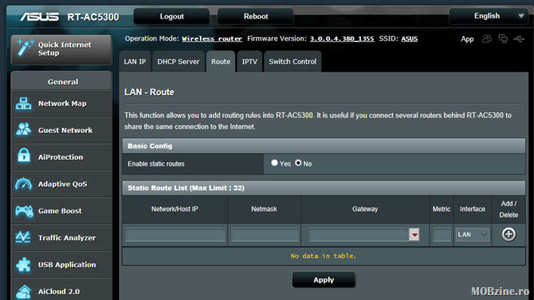Click the 'Network/Host IP' column header
Viewport: 534px width, 300px height.
(174, 209)
